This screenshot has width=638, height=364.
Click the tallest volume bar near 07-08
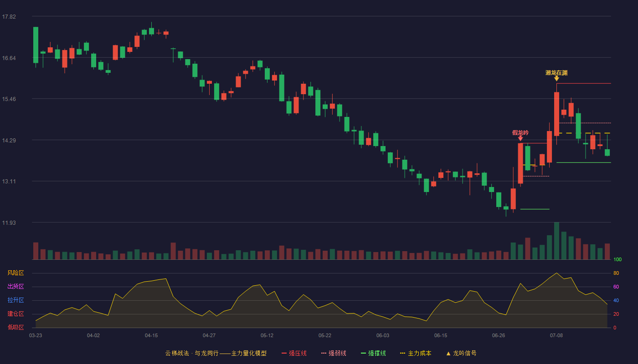[x=556, y=241]
